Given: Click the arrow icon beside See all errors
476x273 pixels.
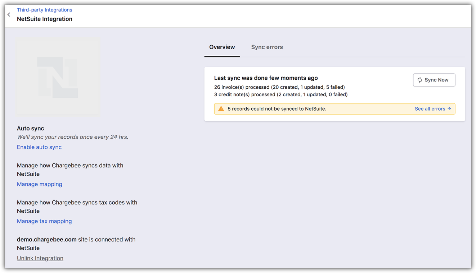Looking at the screenshot, I should [x=449, y=109].
